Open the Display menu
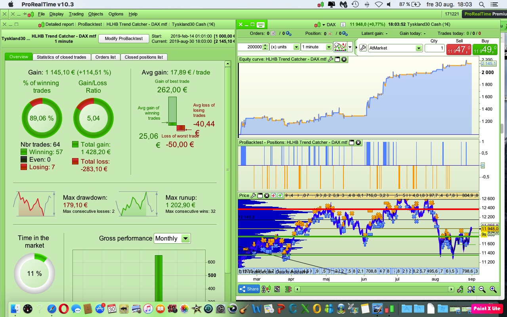The image size is (507, 317). (56, 14)
